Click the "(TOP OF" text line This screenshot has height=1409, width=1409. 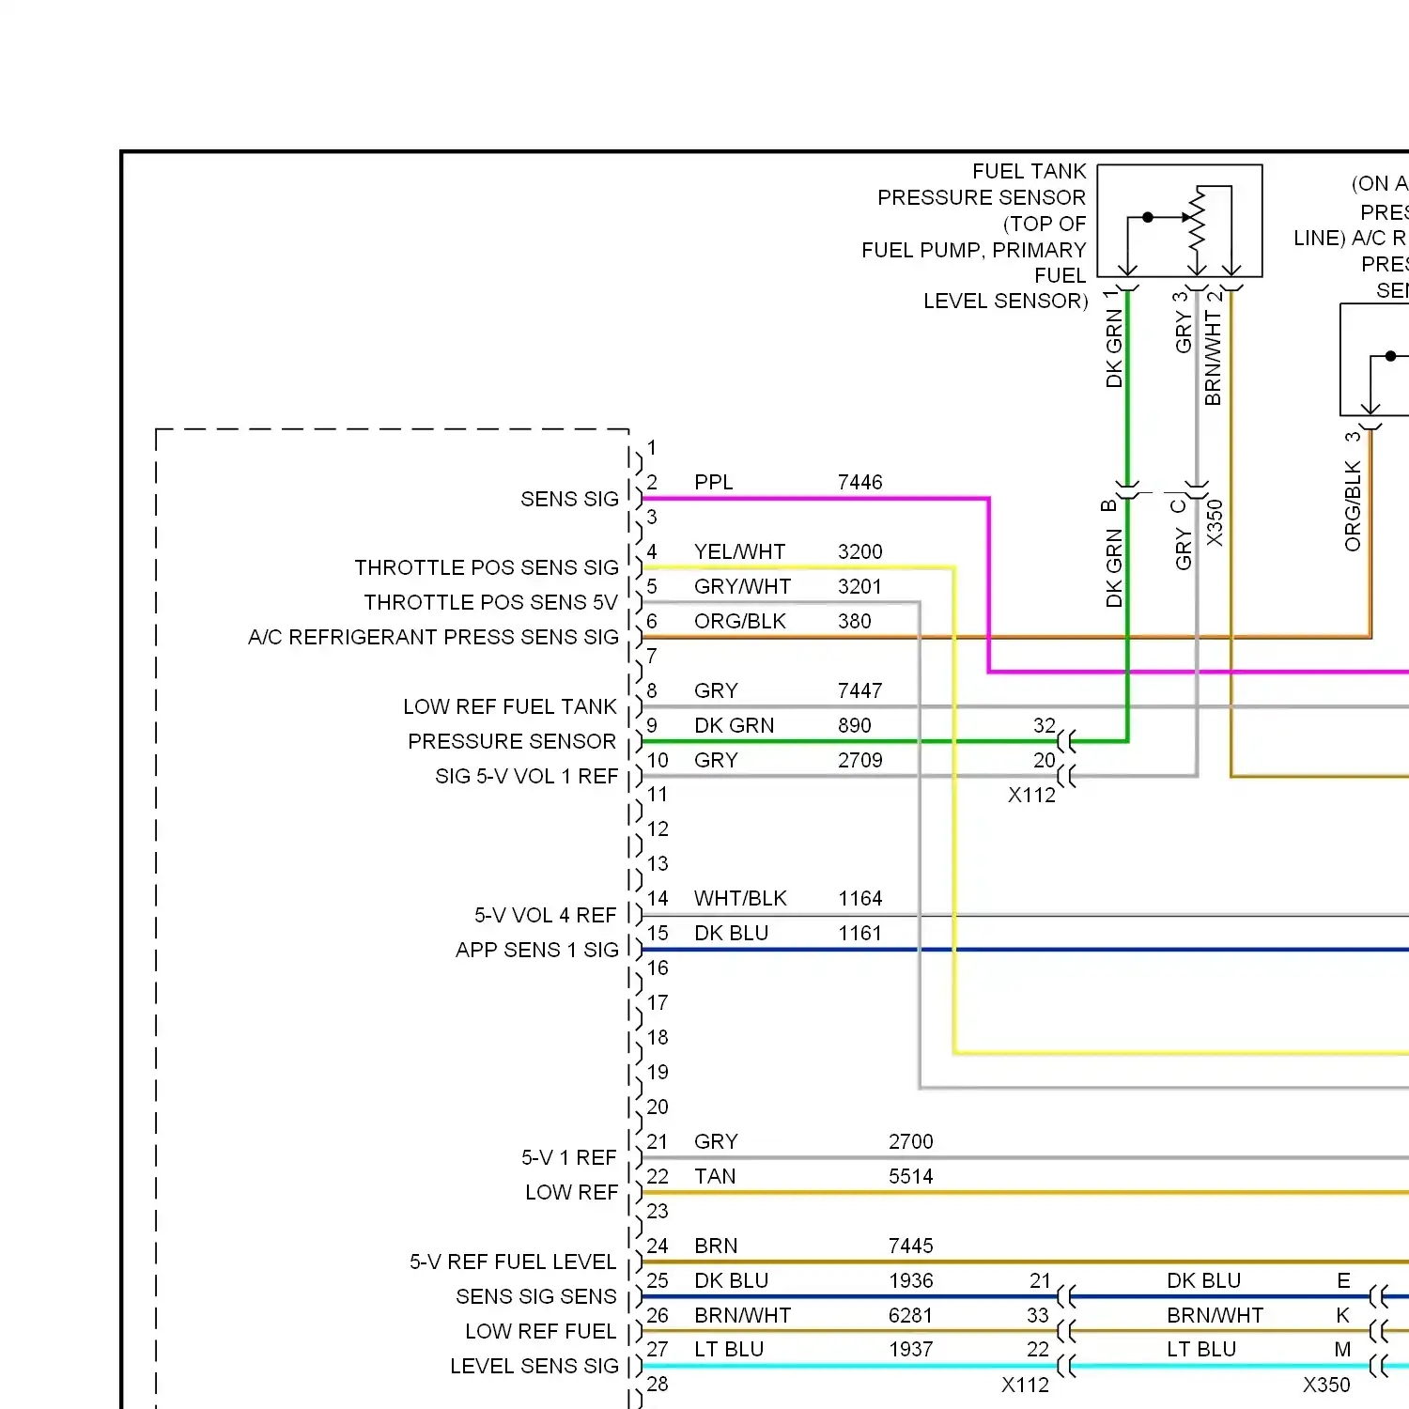click(1045, 224)
